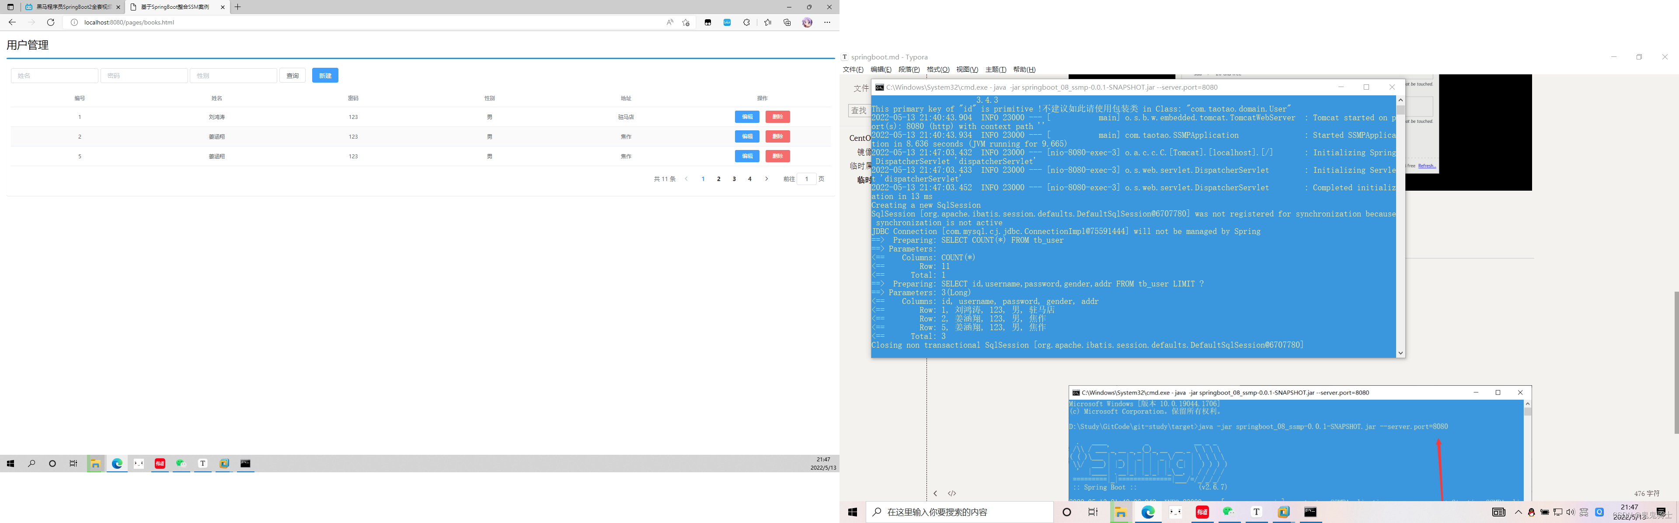Open Typora 文件(F) menu

[x=853, y=70]
